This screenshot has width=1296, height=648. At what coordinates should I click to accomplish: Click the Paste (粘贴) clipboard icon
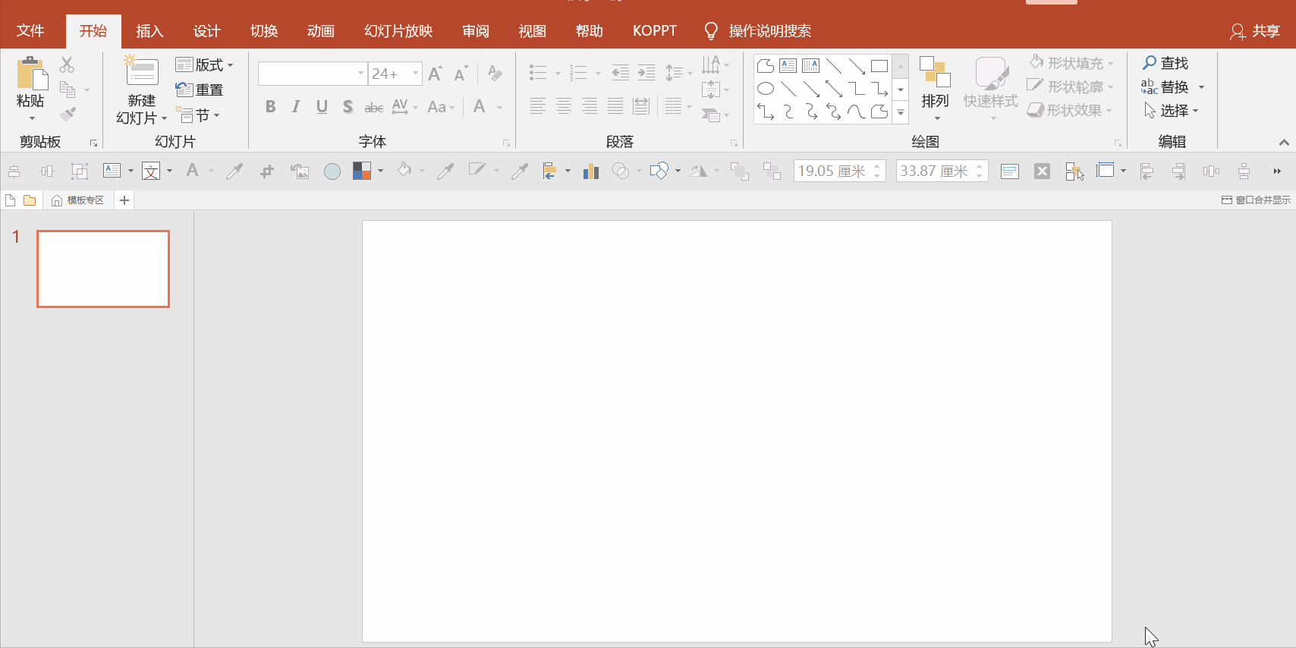(31, 74)
